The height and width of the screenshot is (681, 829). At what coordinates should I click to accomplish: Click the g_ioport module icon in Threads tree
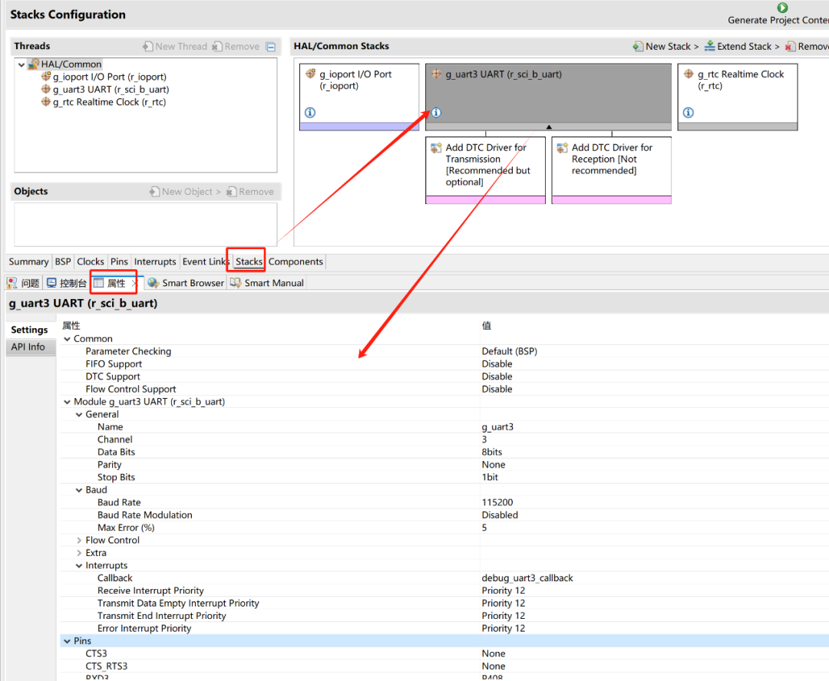pos(46,77)
